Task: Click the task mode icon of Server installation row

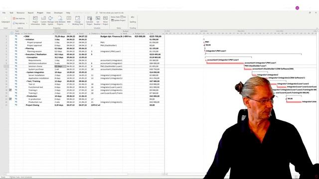Action: click(x=16, y=75)
